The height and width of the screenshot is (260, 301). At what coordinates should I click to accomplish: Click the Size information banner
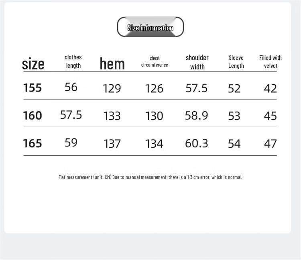tap(150, 27)
